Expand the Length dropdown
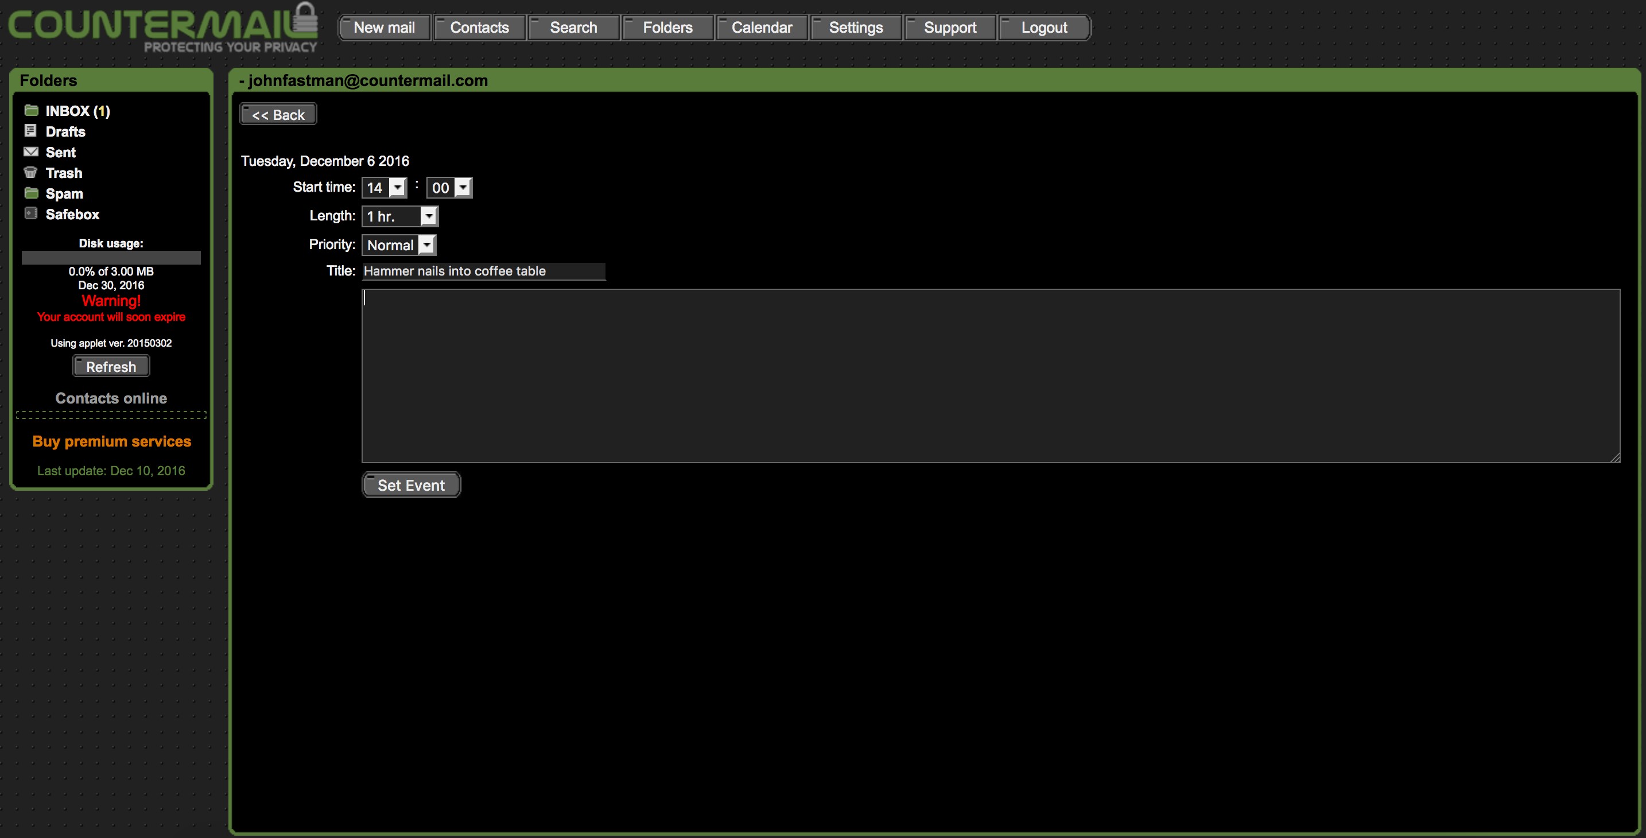1646x838 pixels. 400,216
